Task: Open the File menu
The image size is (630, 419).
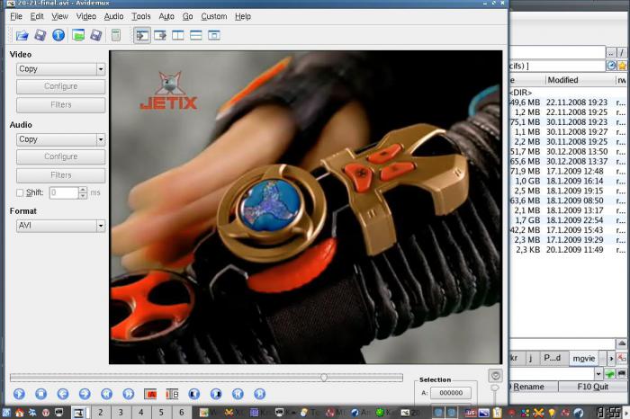Action: click(16, 16)
